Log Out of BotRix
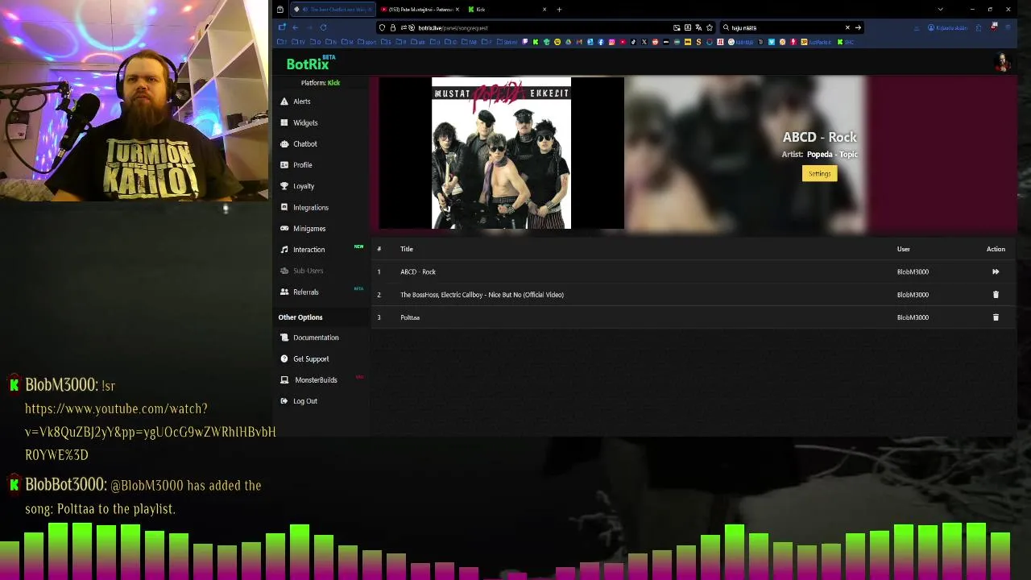Image resolution: width=1031 pixels, height=580 pixels. point(299,401)
